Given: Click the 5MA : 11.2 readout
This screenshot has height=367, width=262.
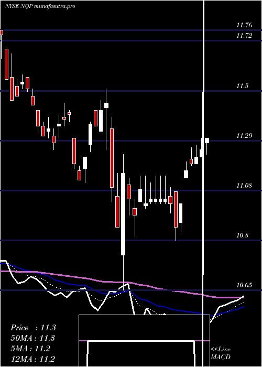Looking at the screenshot, I should pyautogui.click(x=30, y=349).
